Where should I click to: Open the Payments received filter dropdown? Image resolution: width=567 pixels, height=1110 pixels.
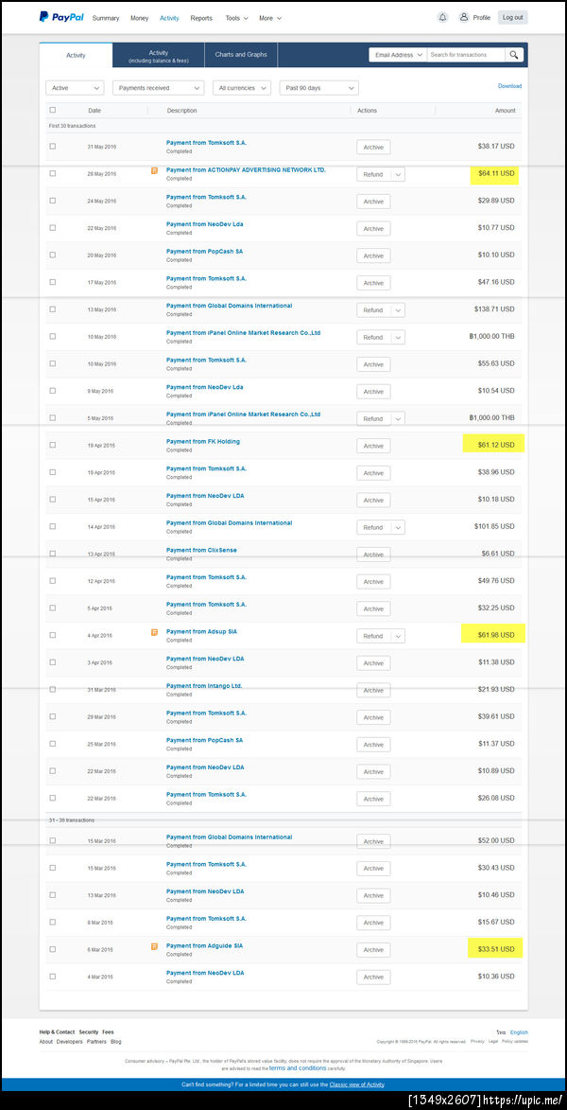pyautogui.click(x=159, y=88)
